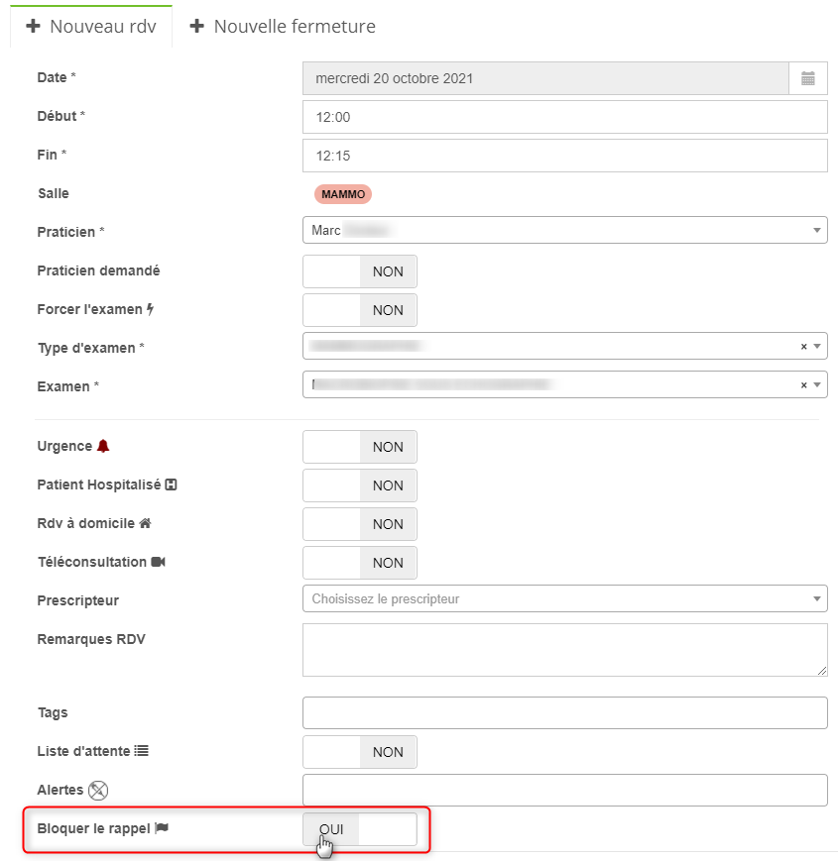
Task: Click the Début time field
Action: click(563, 117)
